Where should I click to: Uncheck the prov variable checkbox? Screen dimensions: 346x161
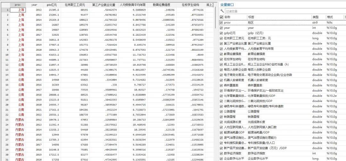[x=221, y=22]
